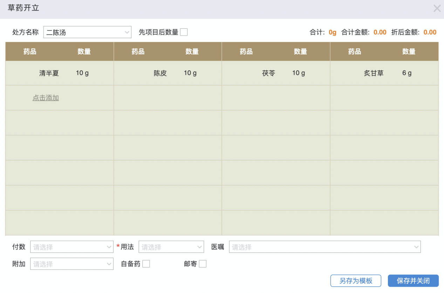Select the 炙甘草 medicine entry

(374, 73)
